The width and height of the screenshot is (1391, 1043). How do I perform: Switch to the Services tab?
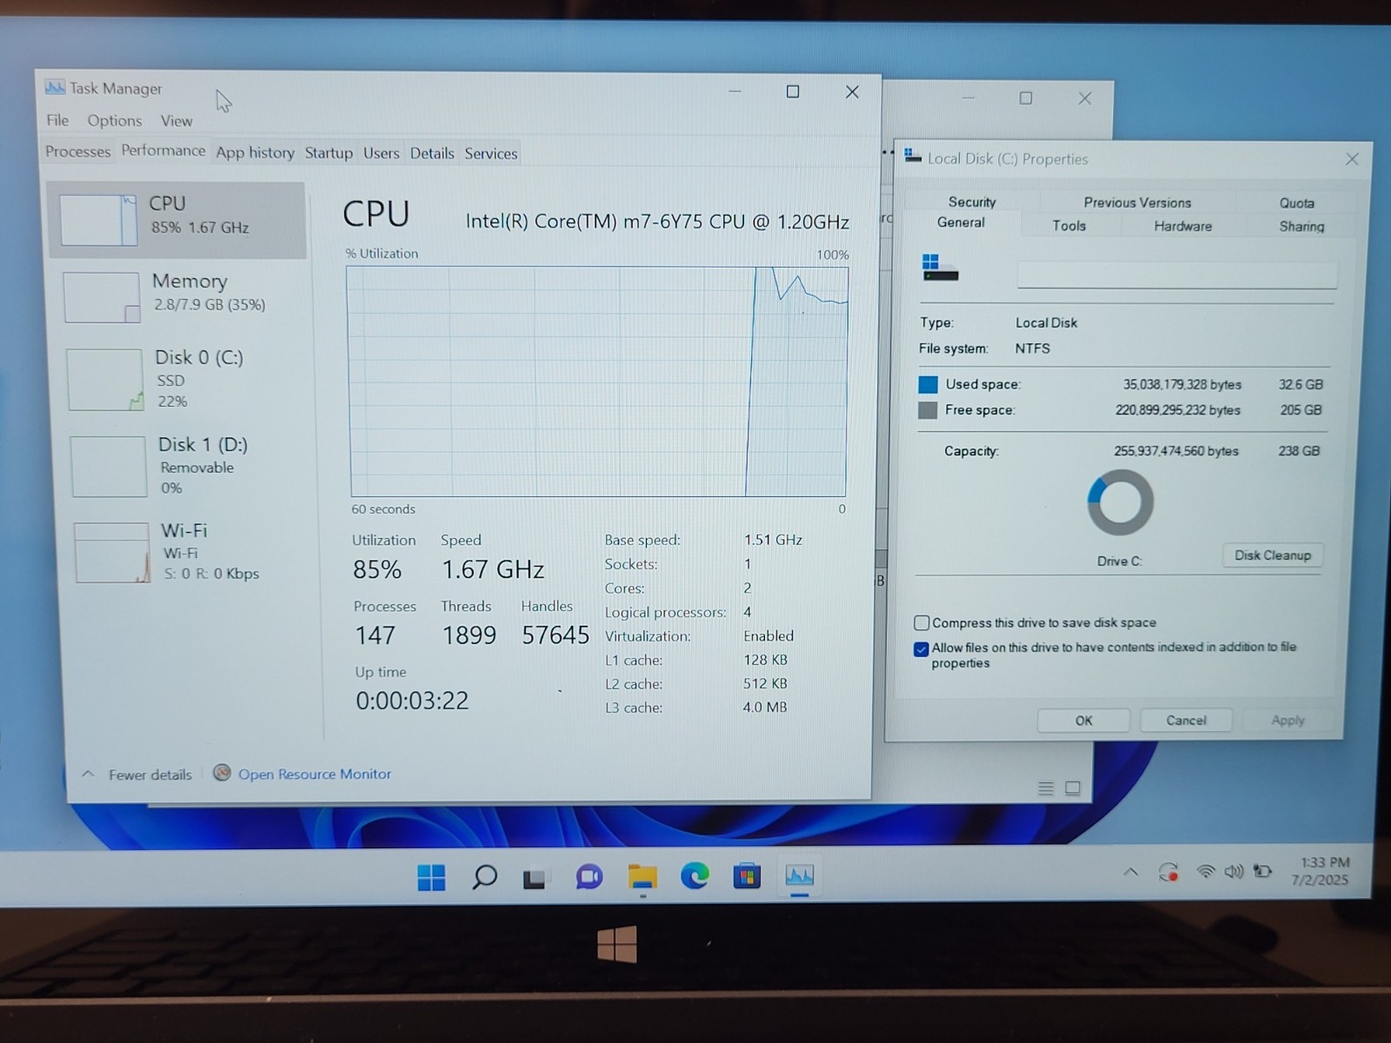490,153
